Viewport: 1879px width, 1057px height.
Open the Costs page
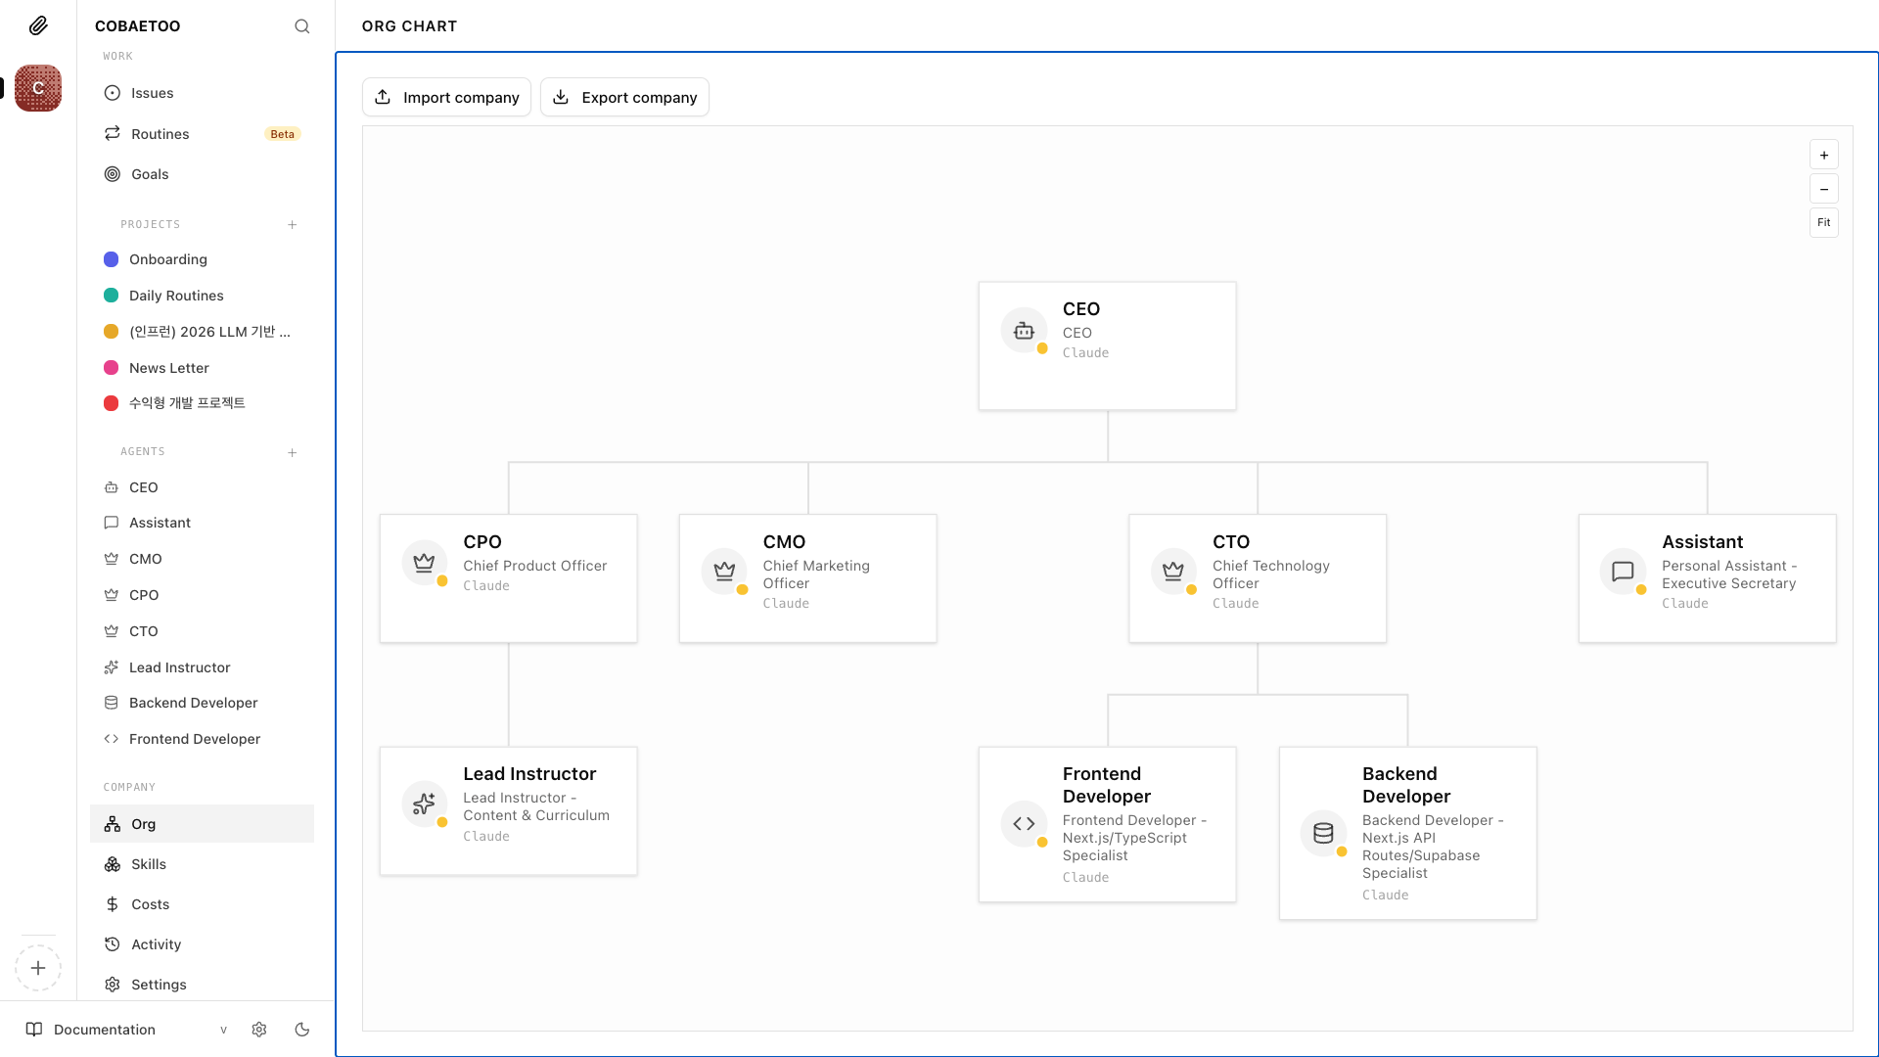150,904
